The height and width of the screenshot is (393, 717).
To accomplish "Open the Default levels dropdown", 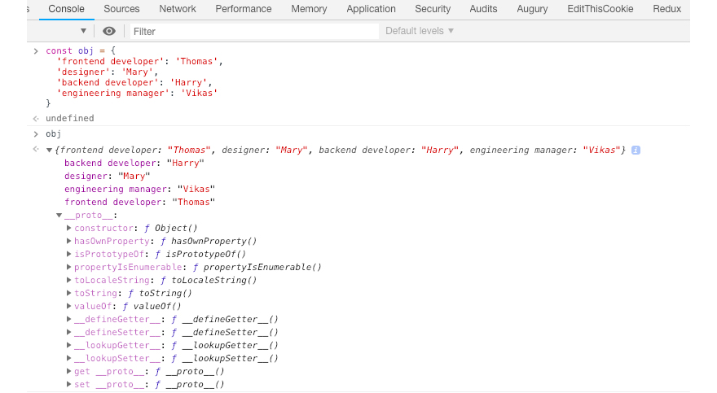I will (420, 31).
